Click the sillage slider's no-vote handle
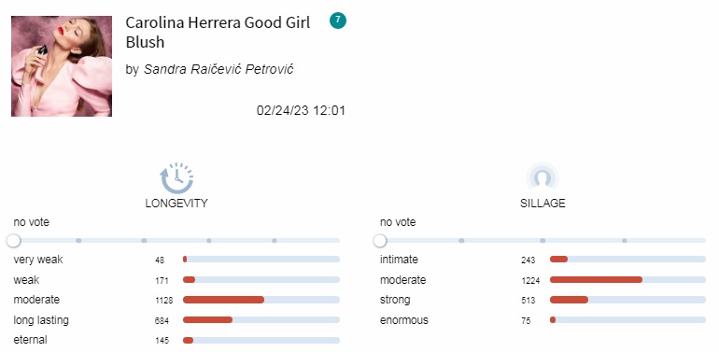This screenshot has height=352, width=719. (380, 240)
